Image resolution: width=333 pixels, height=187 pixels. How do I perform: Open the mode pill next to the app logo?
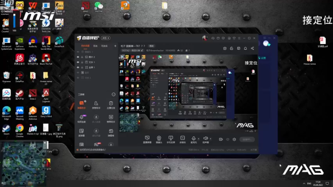[106, 38]
